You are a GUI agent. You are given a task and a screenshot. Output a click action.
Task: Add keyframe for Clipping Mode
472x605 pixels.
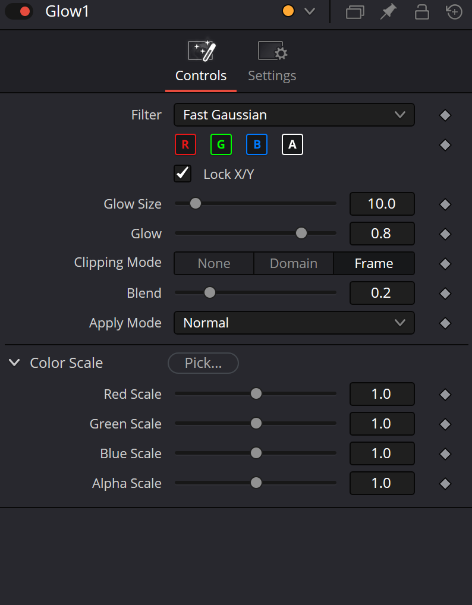click(445, 264)
